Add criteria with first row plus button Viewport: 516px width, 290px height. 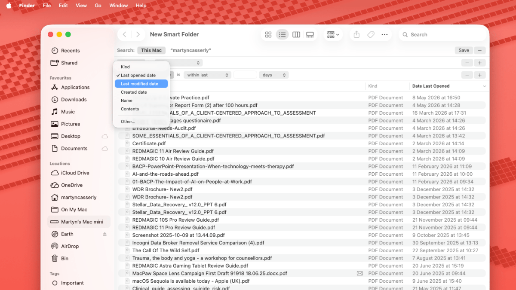tap(480, 63)
